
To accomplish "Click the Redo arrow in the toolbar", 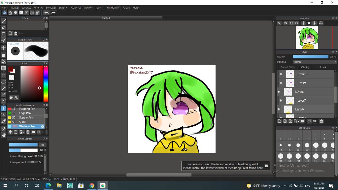I will (x=53, y=13).
